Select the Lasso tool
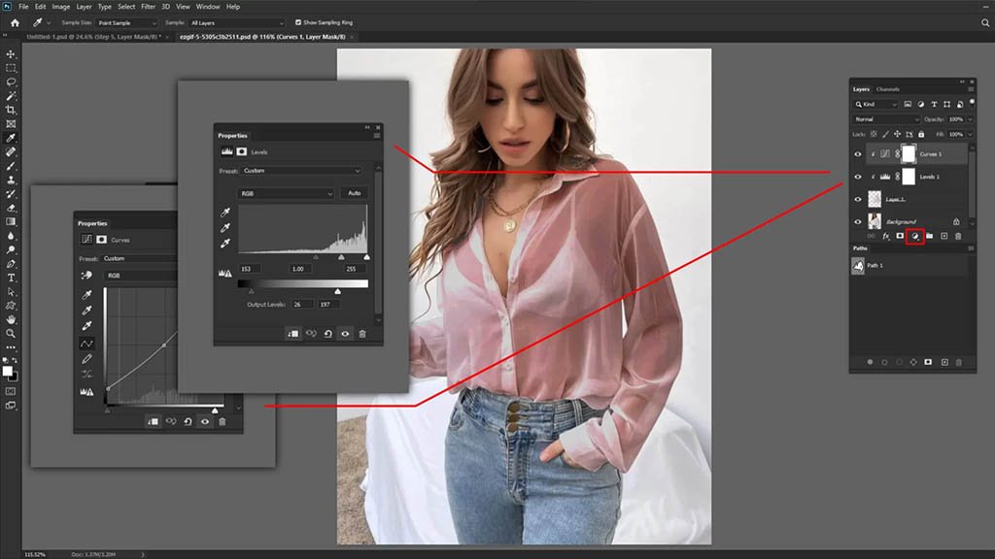This screenshot has width=995, height=559. 12,82
